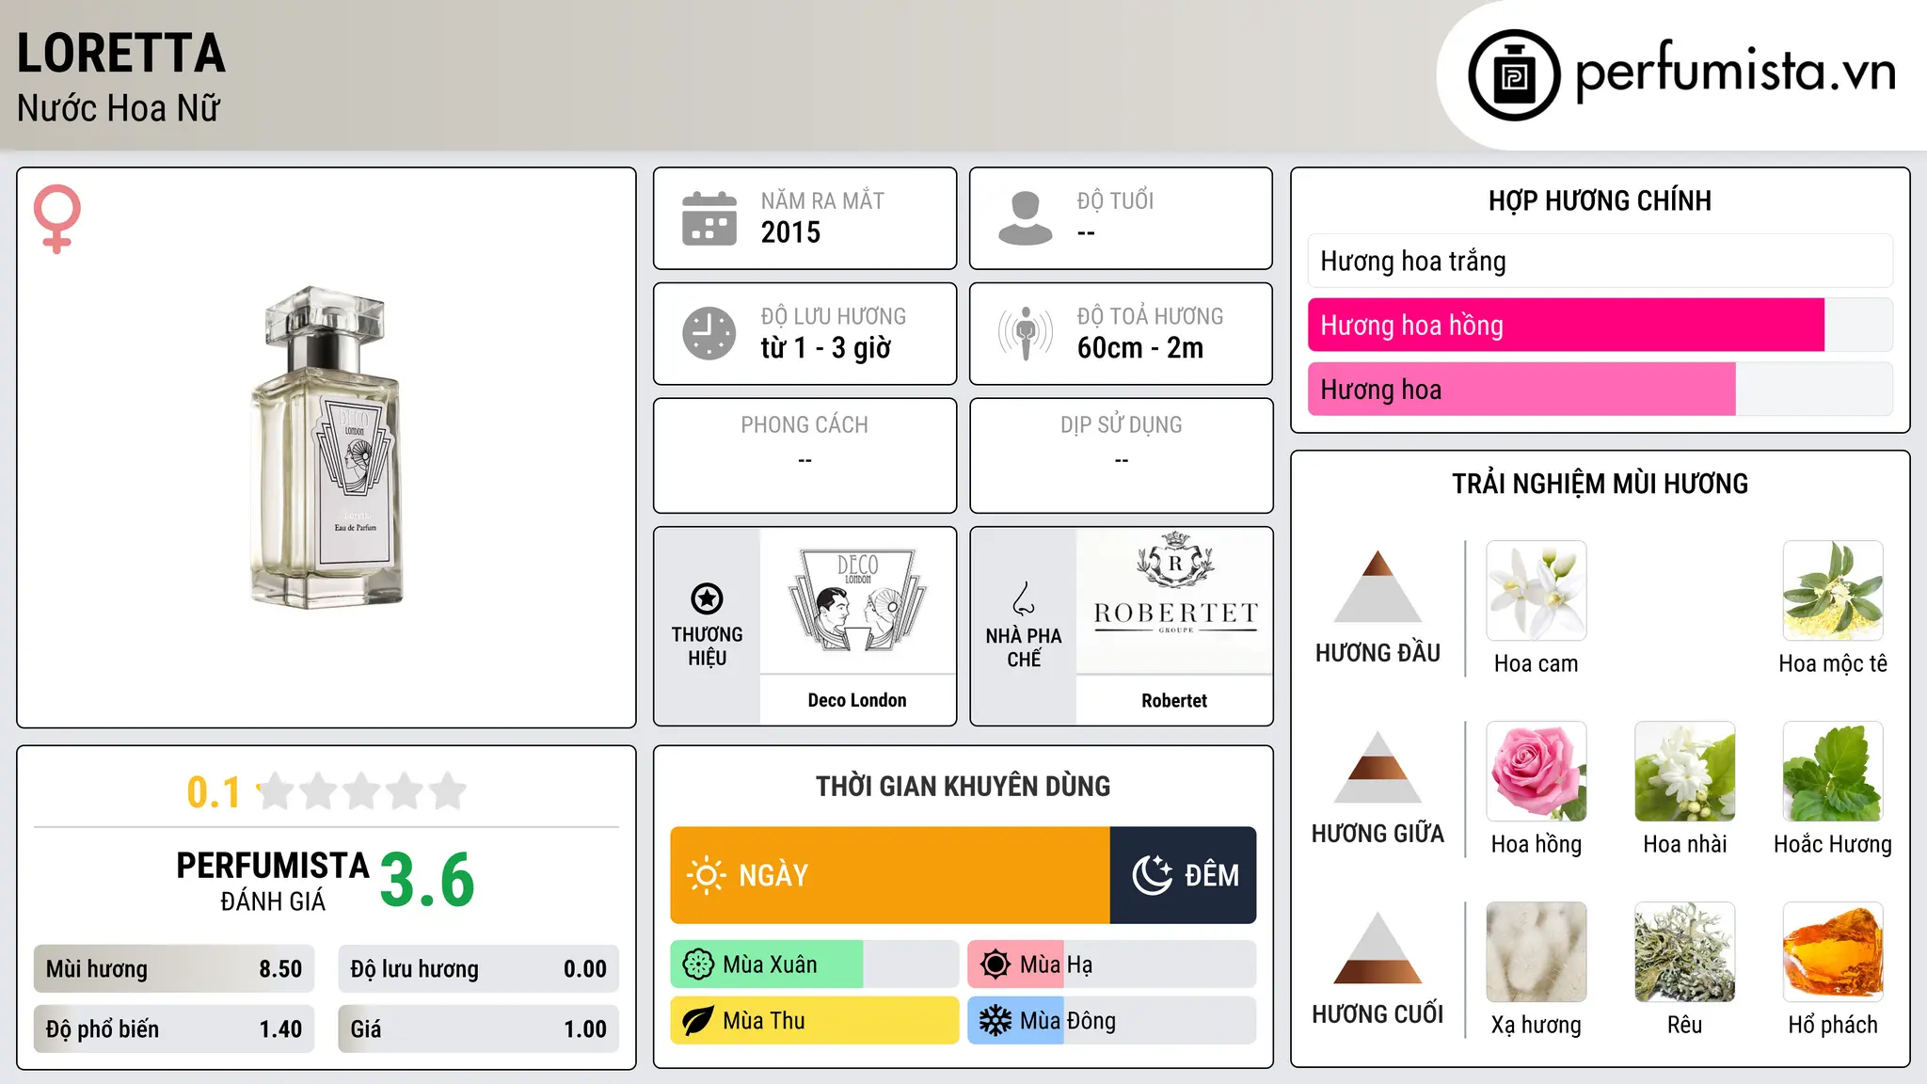Screen dimensions: 1927x1084
Task: Click the snowflake icon for Mùa Đông
Action: click(x=995, y=1021)
